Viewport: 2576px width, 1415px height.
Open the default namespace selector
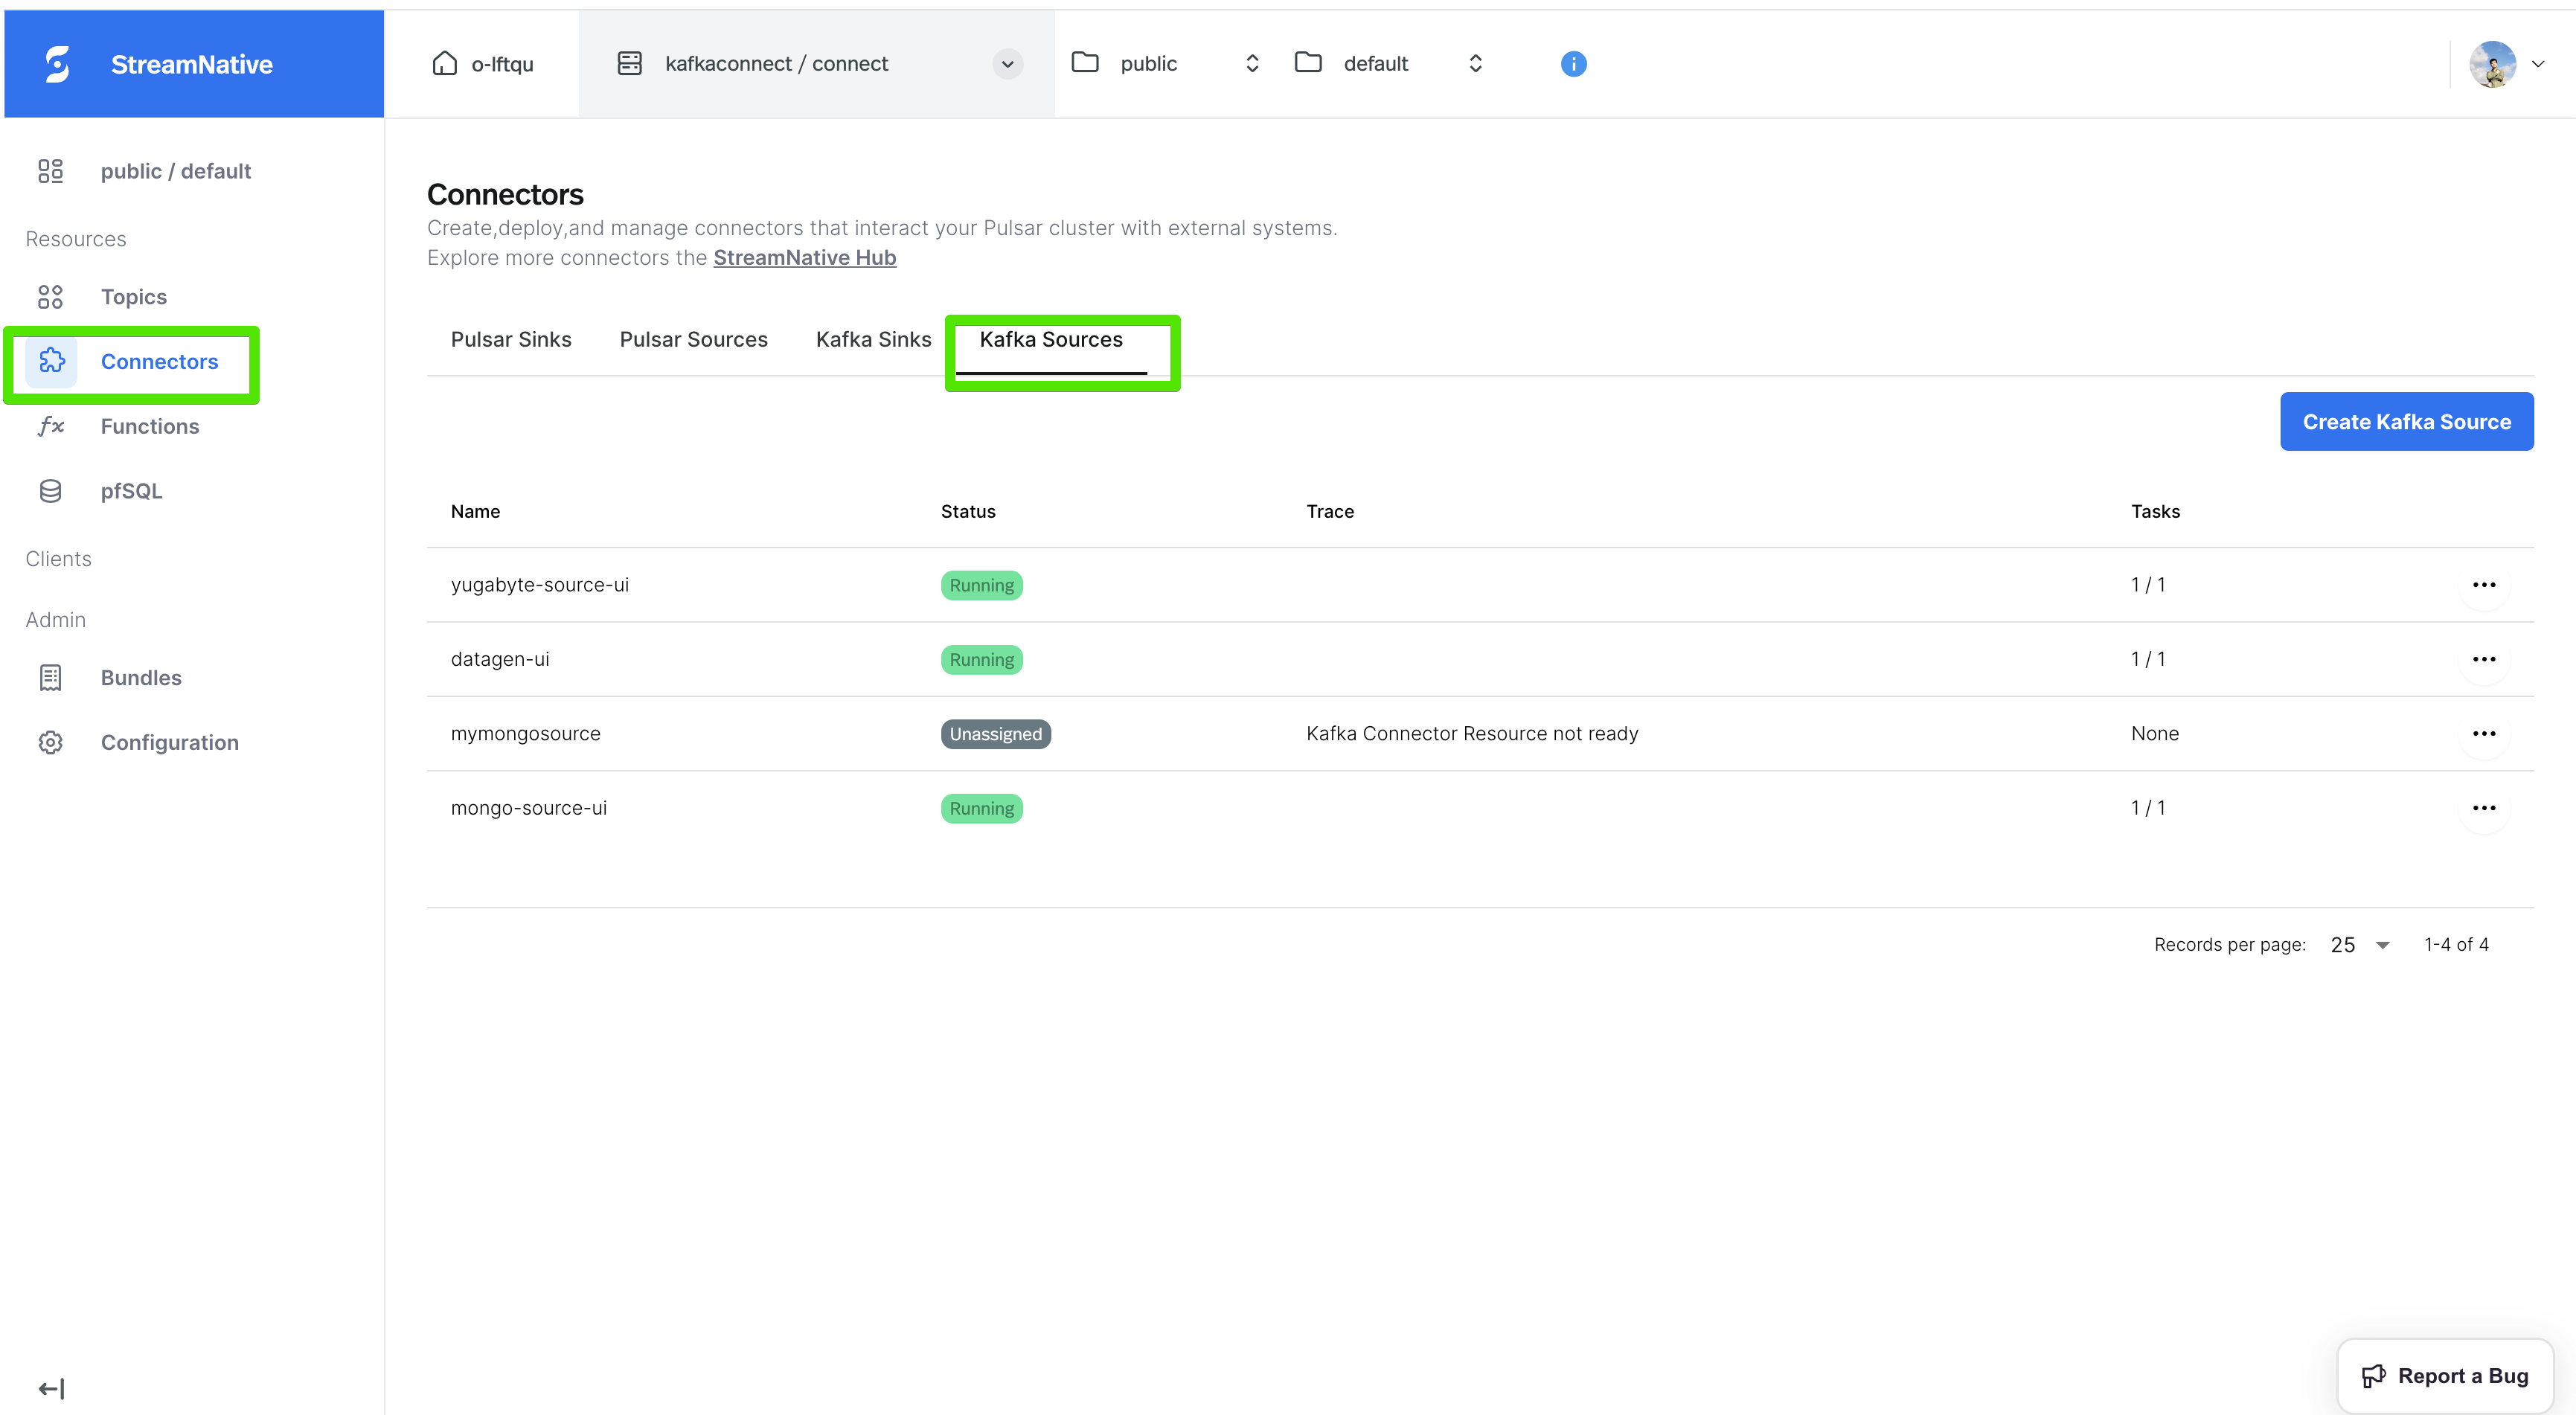pyautogui.click(x=1475, y=64)
